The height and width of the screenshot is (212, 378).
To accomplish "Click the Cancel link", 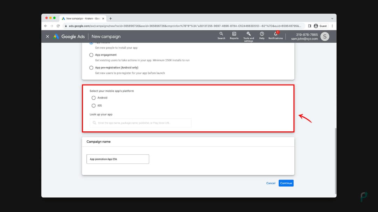I will tap(271, 183).
